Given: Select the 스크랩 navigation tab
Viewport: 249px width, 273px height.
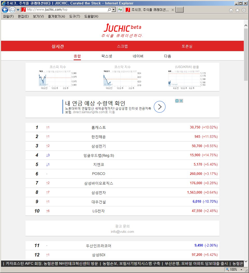Looking at the screenshot, I should 122,46.
